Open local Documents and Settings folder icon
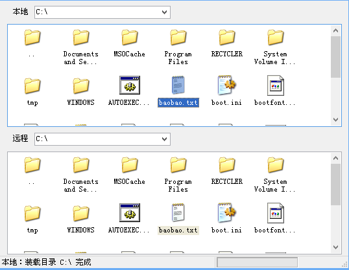Viewport: 349px width, 270px height. tap(81, 38)
